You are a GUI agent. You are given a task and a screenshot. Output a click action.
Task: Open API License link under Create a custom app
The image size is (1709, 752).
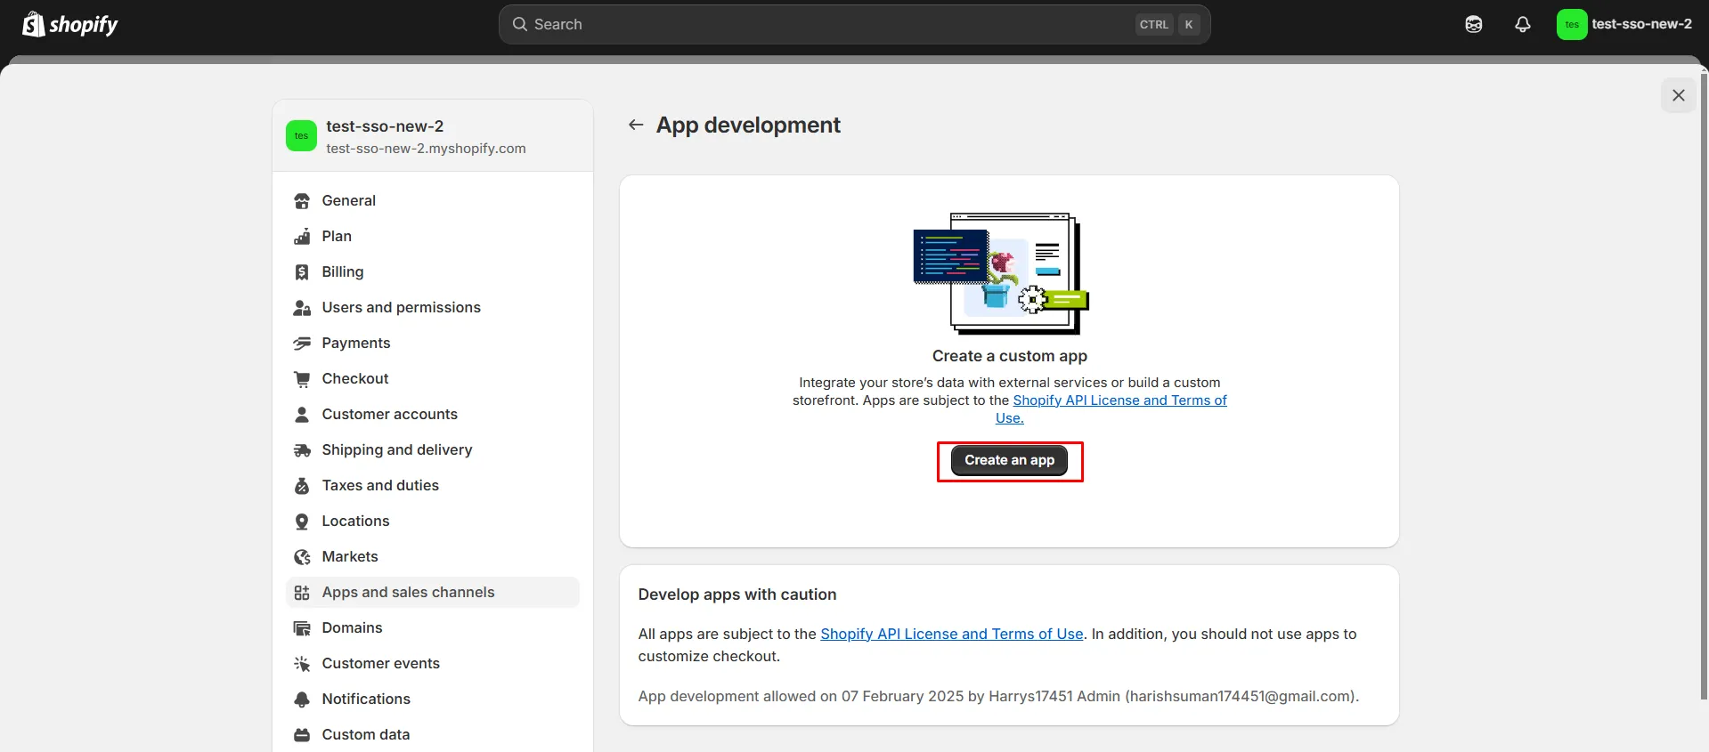(x=1119, y=400)
